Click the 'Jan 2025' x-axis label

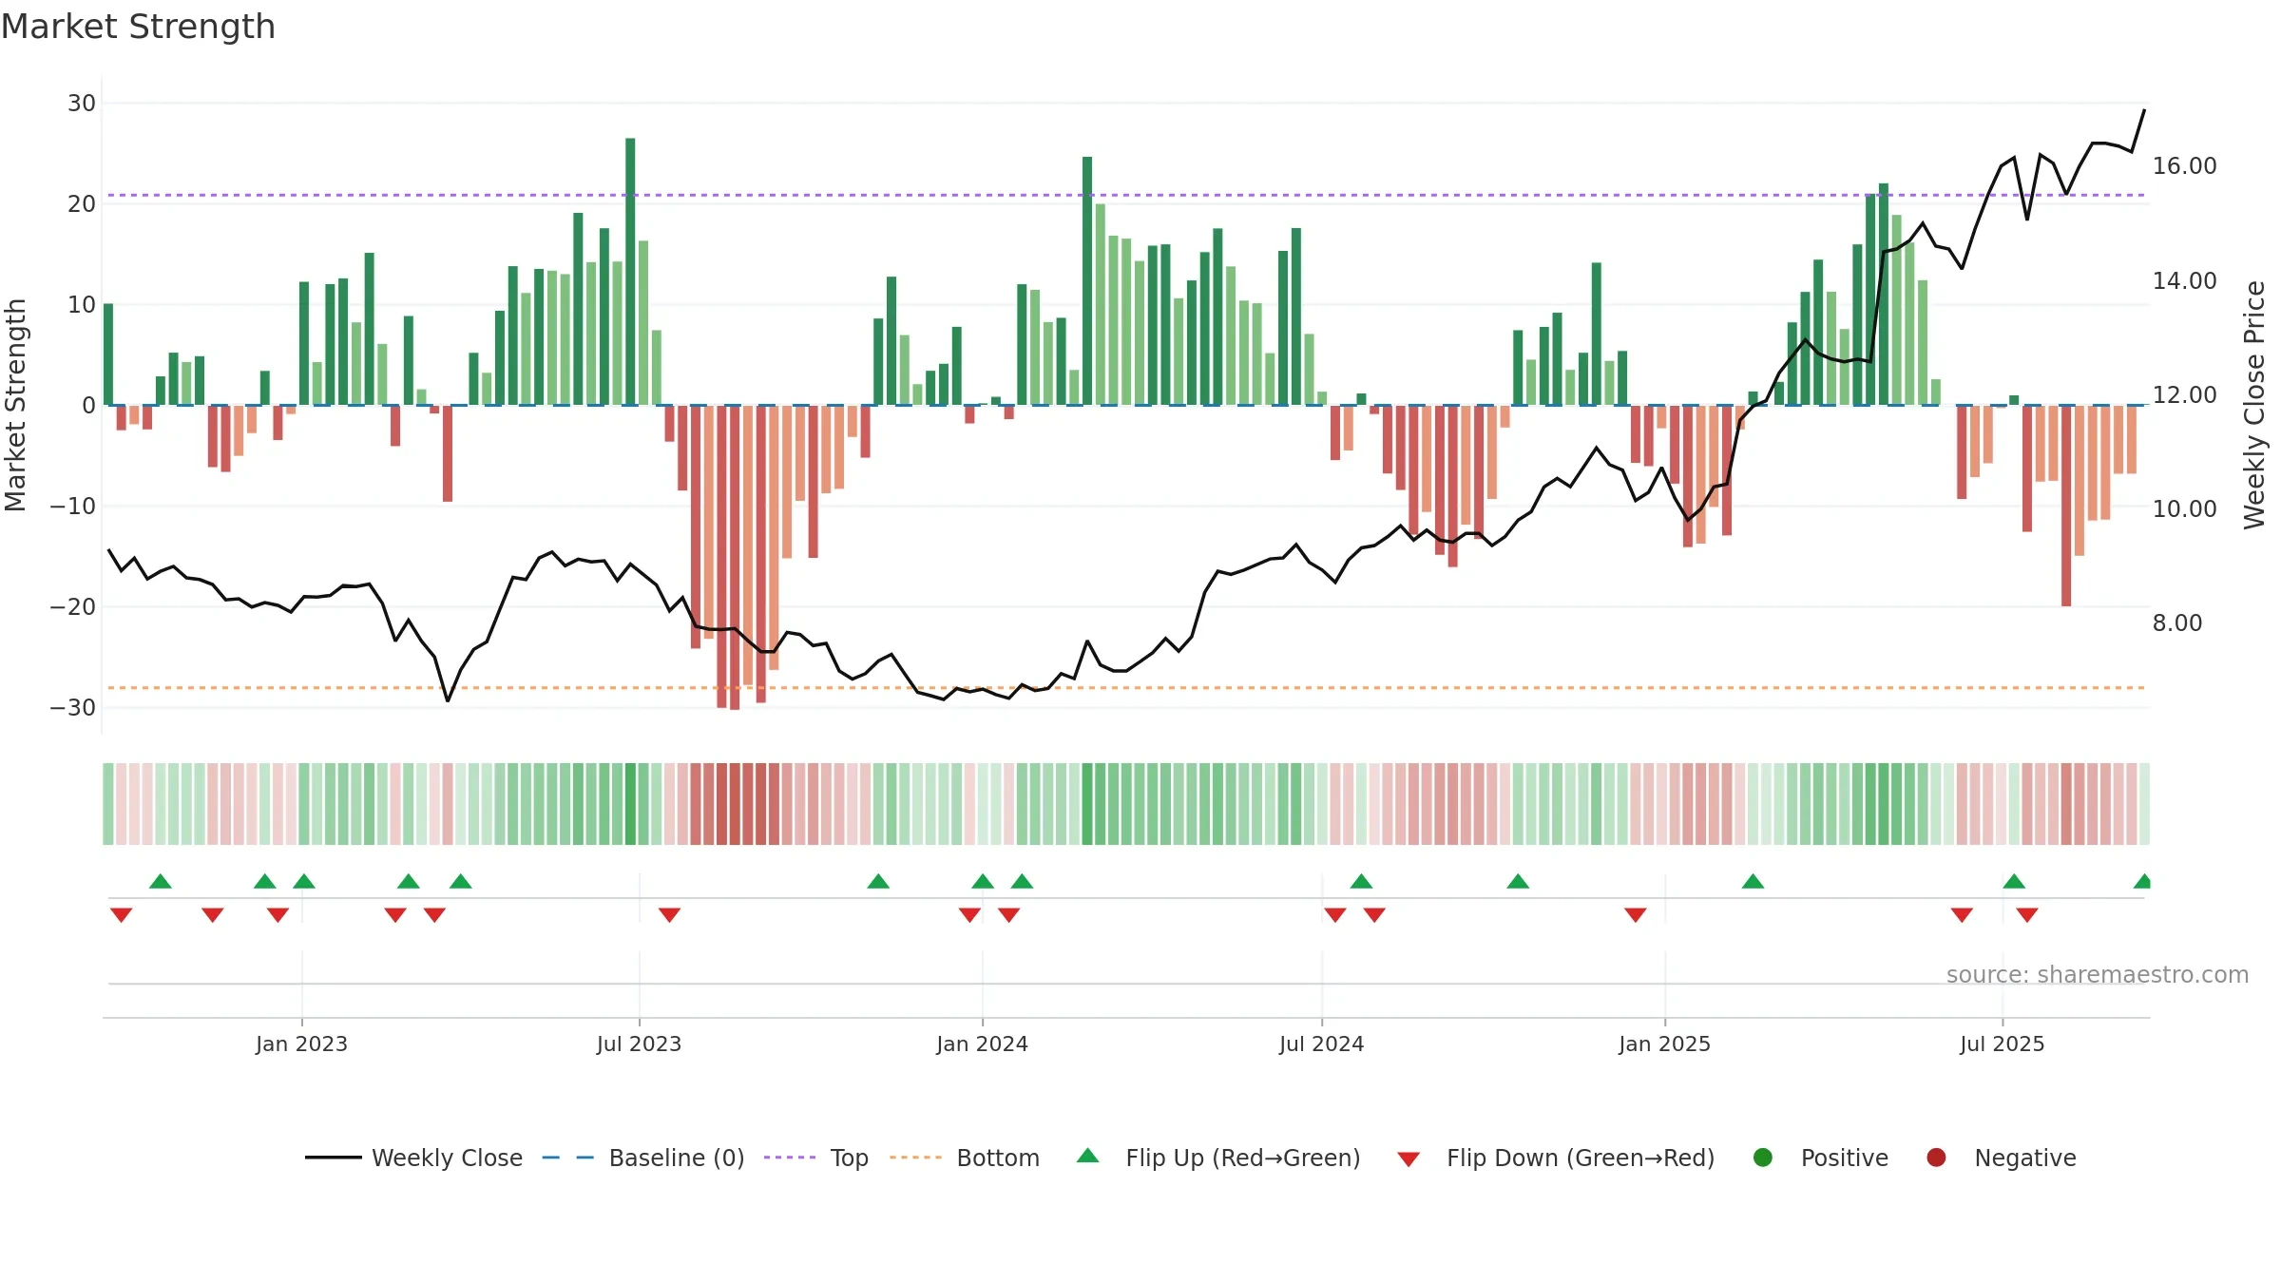tap(1665, 1044)
